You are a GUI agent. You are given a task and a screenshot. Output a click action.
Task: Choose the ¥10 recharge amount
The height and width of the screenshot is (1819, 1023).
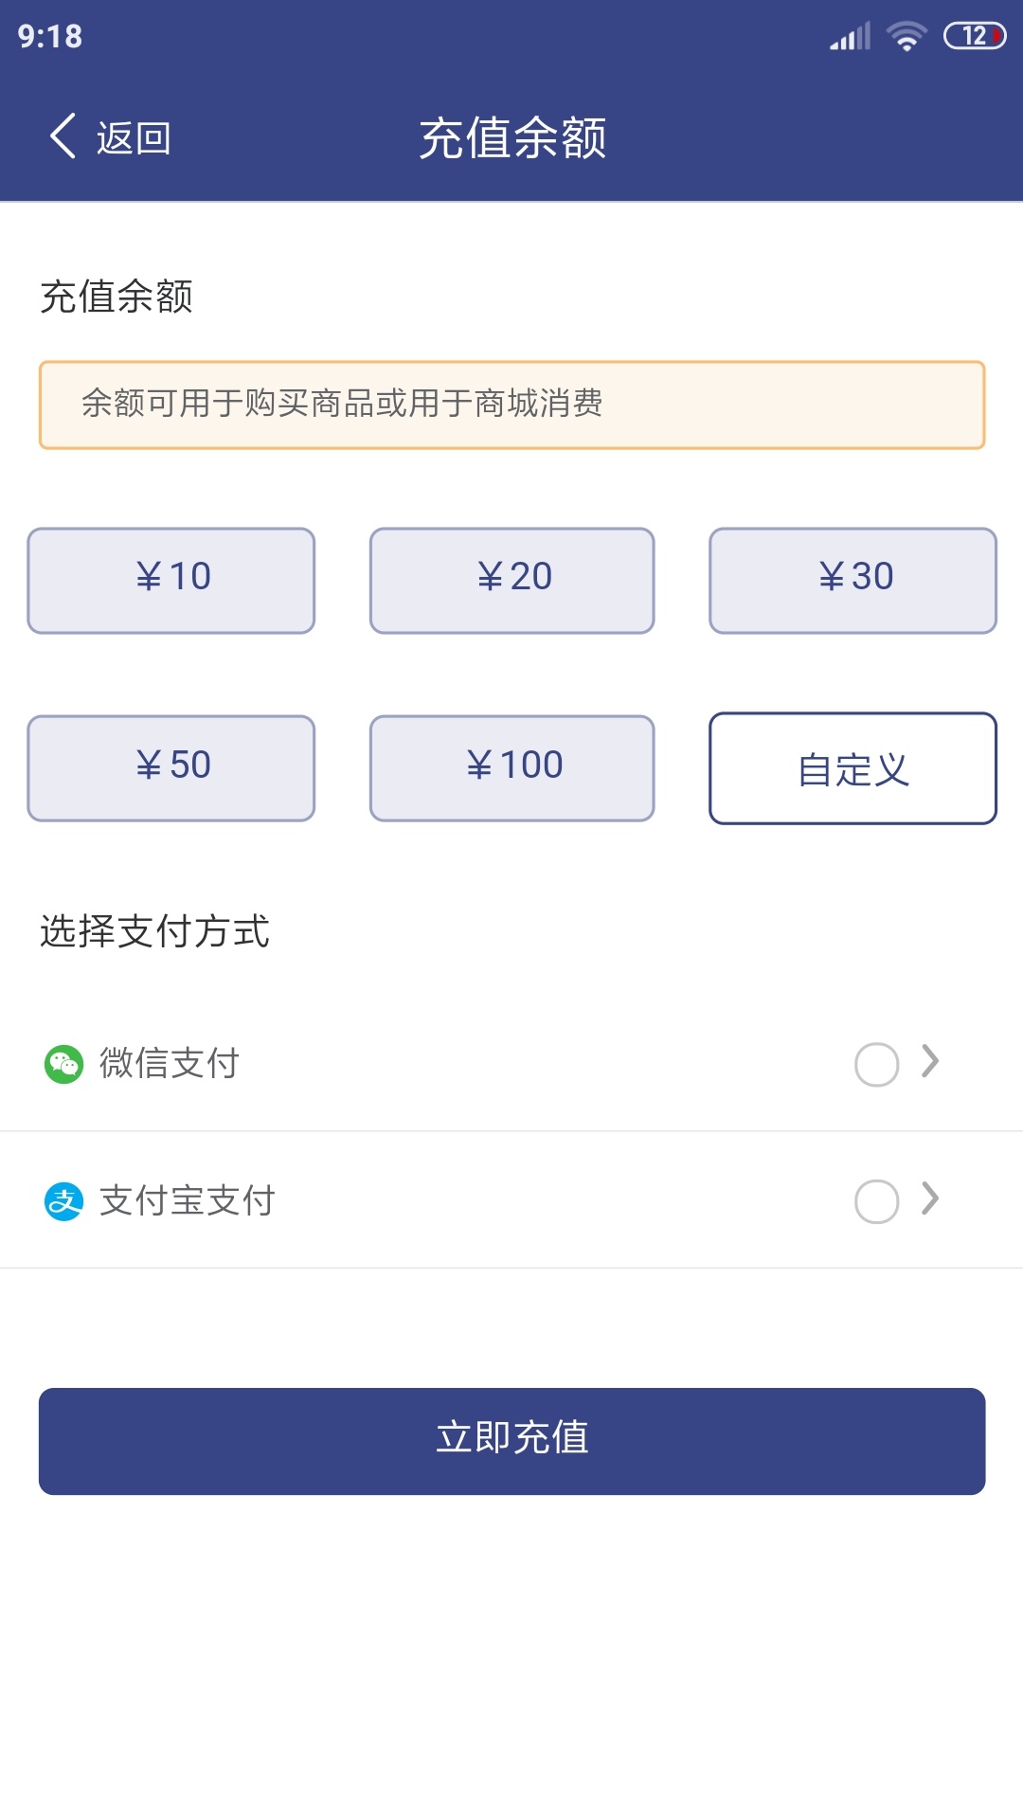[171, 580]
